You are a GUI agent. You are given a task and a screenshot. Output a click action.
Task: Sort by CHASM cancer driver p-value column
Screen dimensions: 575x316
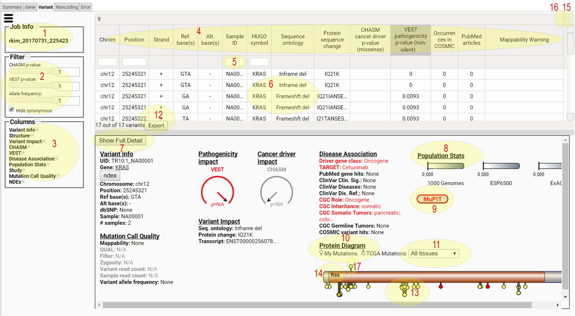370,40
